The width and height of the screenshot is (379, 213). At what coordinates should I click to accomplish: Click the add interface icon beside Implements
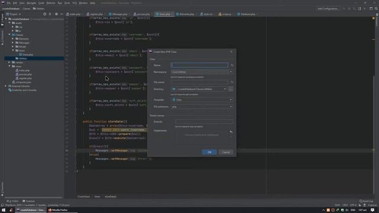pos(231,132)
